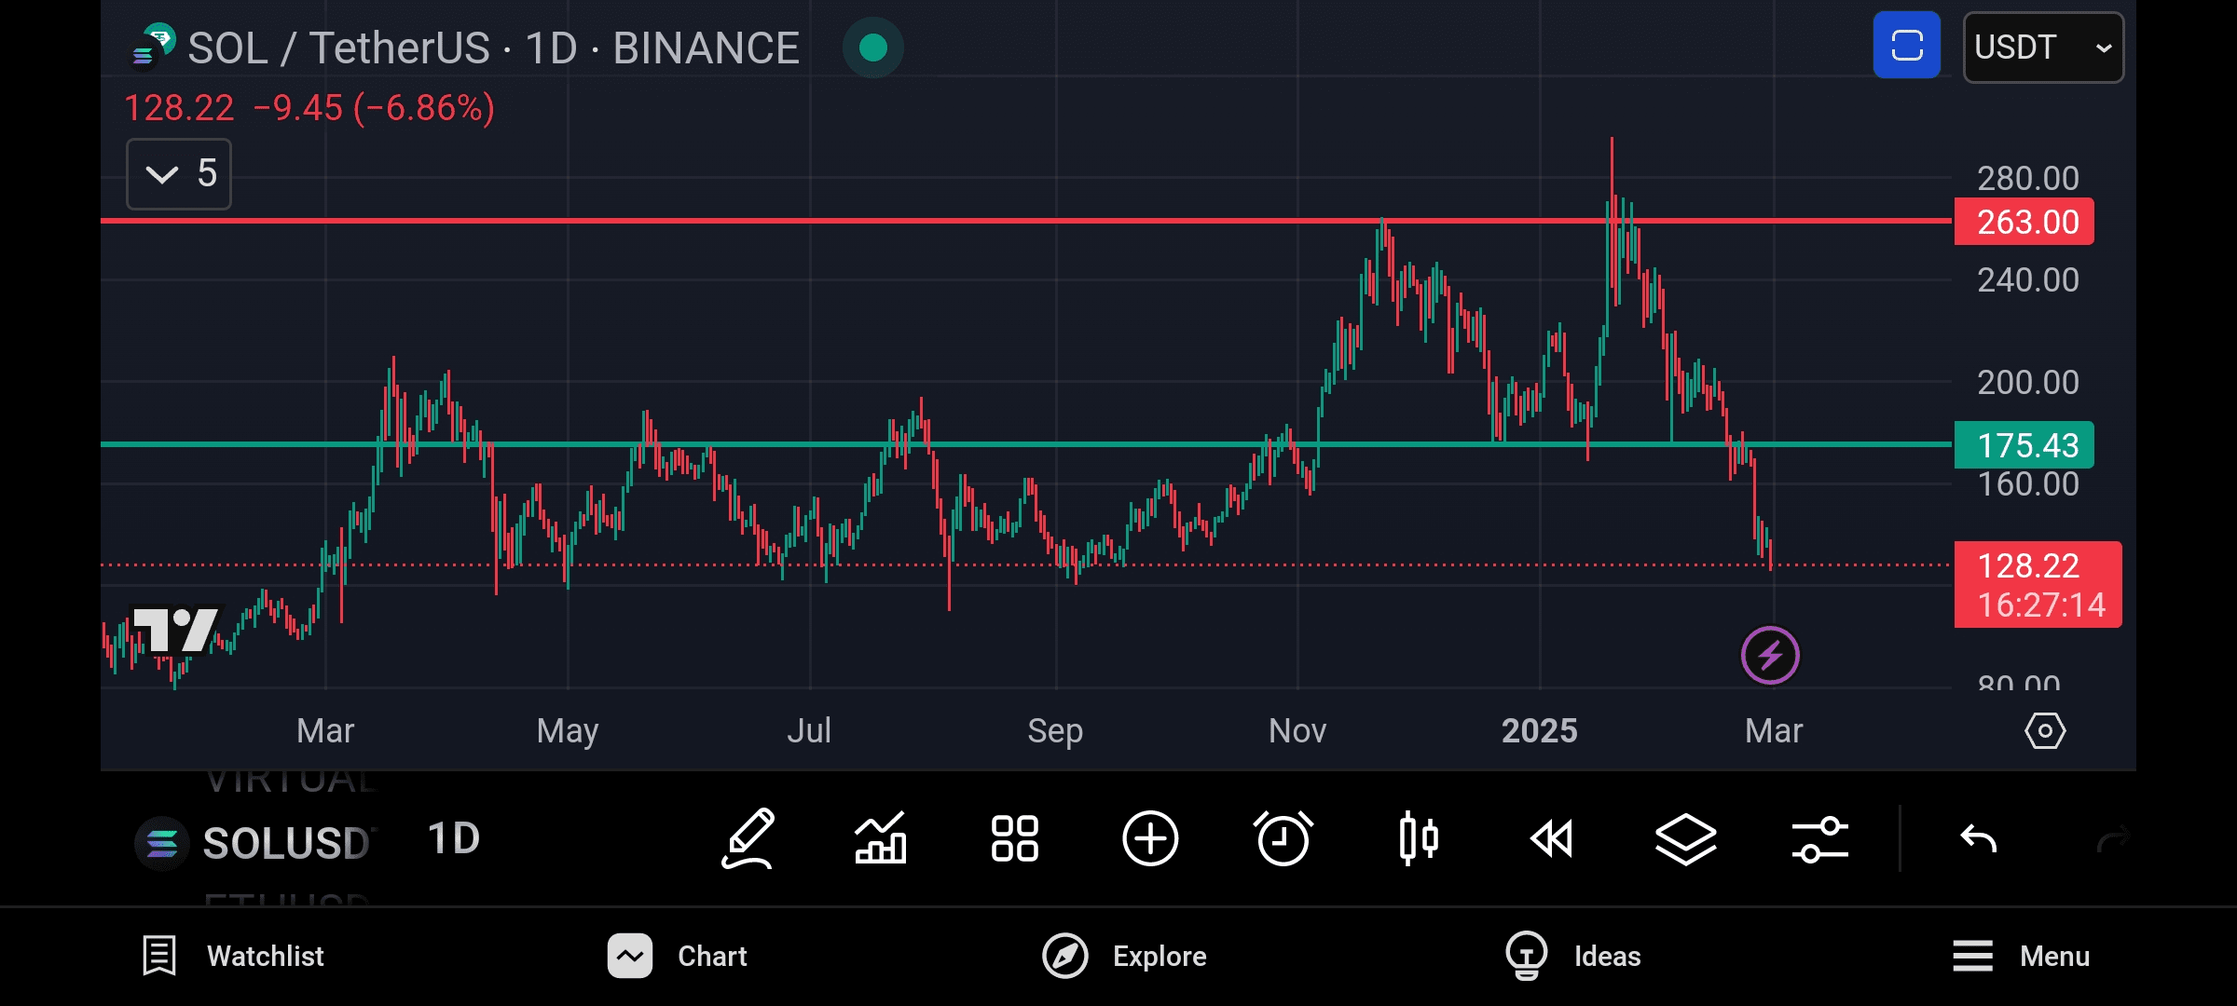2237x1006 pixels.
Task: Undo last action with arrow icon
Action: [x=1978, y=838]
